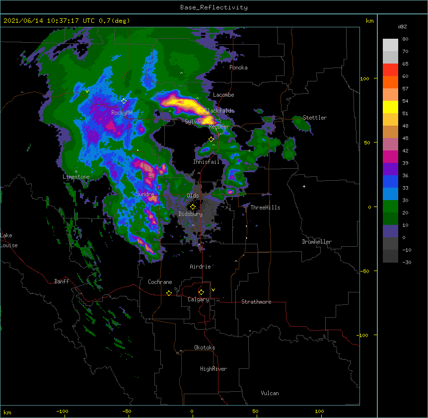
Task: Click the Base_Reflectivity title
Action: (214, 7)
